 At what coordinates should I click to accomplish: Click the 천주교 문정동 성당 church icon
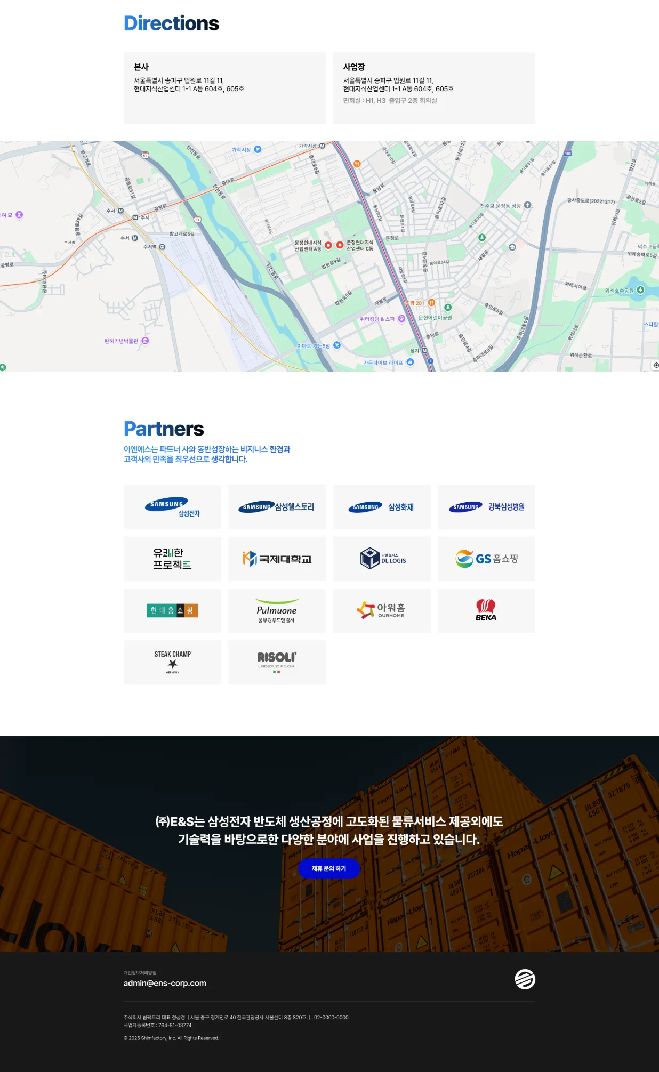point(527,205)
